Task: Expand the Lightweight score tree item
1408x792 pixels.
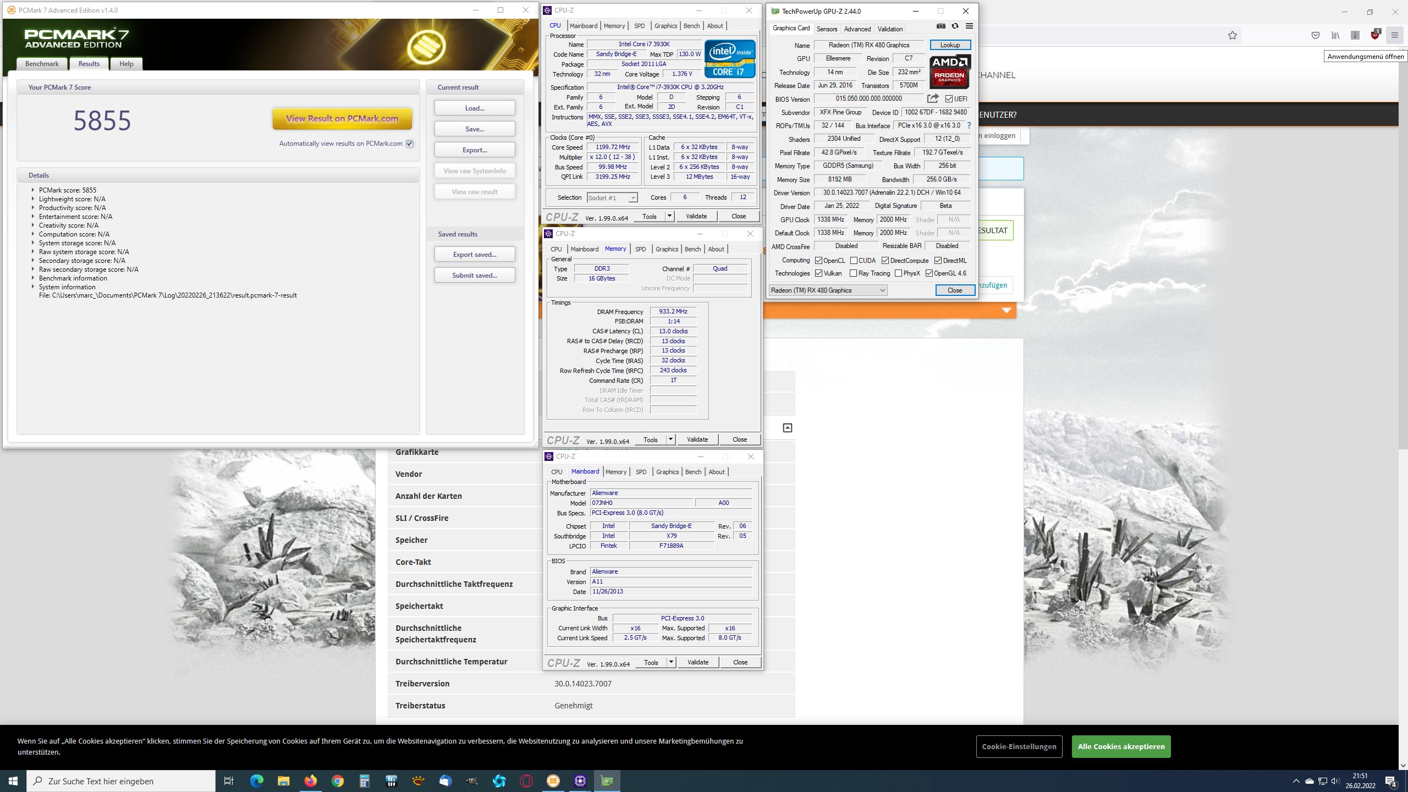Action: (33, 199)
